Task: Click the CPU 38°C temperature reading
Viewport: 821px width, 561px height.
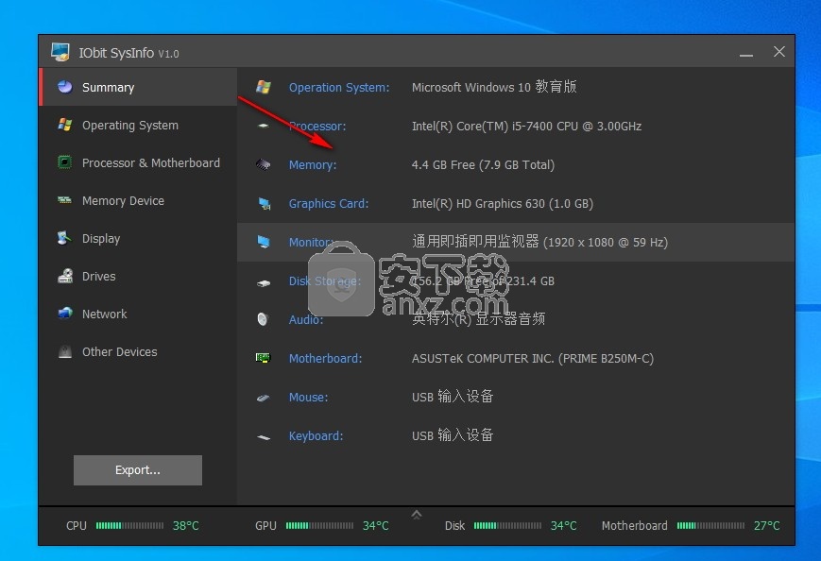Action: (x=186, y=525)
